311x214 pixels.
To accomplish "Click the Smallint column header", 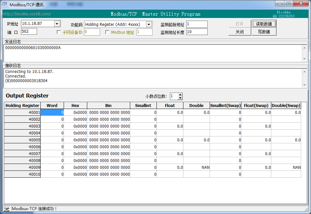I will [x=143, y=105].
